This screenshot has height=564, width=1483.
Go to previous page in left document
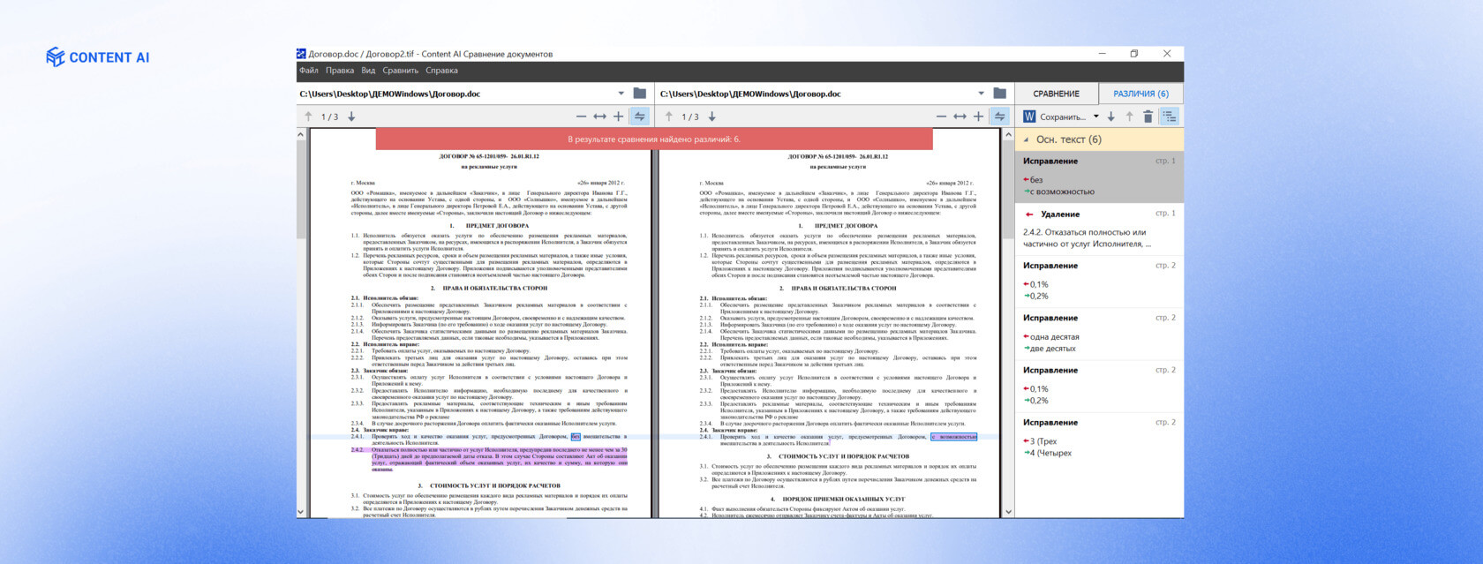[308, 117]
